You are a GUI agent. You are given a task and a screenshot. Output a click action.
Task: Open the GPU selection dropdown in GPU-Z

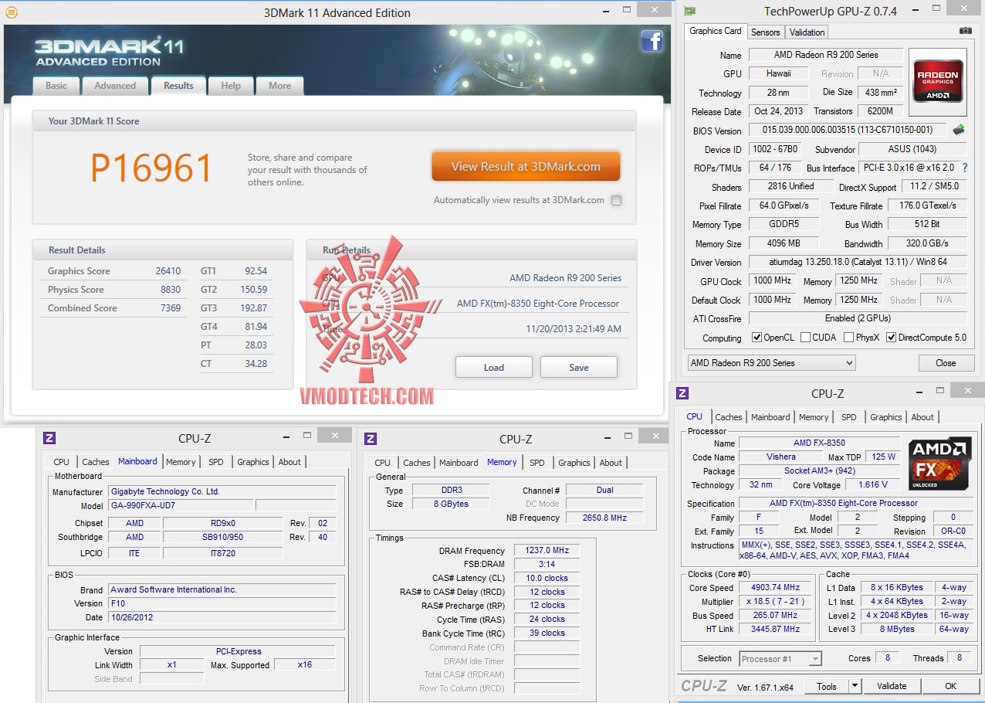tap(771, 363)
